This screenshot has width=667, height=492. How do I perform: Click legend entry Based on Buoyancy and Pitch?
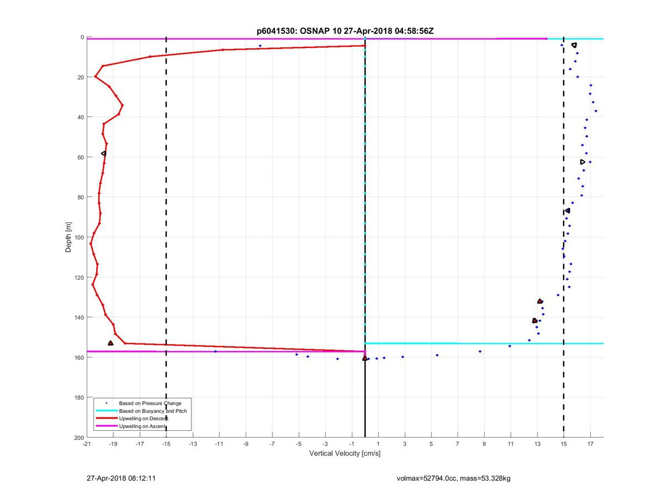(153, 411)
